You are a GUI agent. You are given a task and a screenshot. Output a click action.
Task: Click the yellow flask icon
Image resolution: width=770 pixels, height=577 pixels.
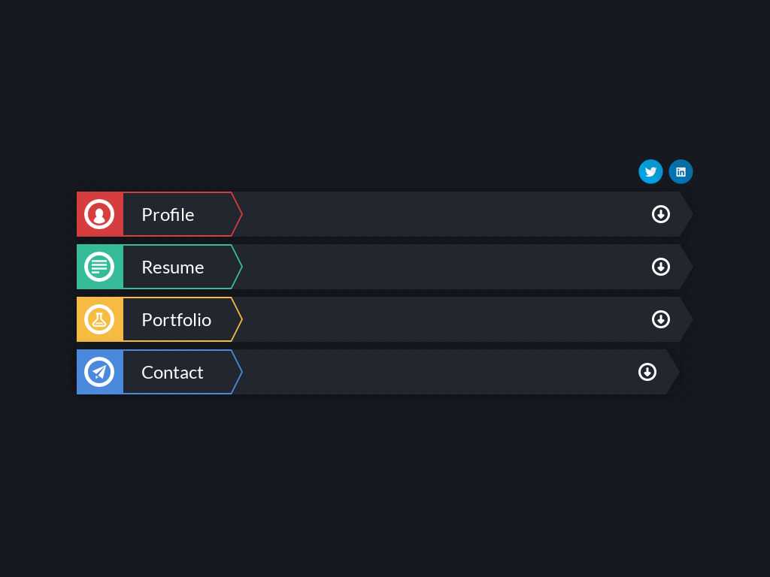[99, 319]
